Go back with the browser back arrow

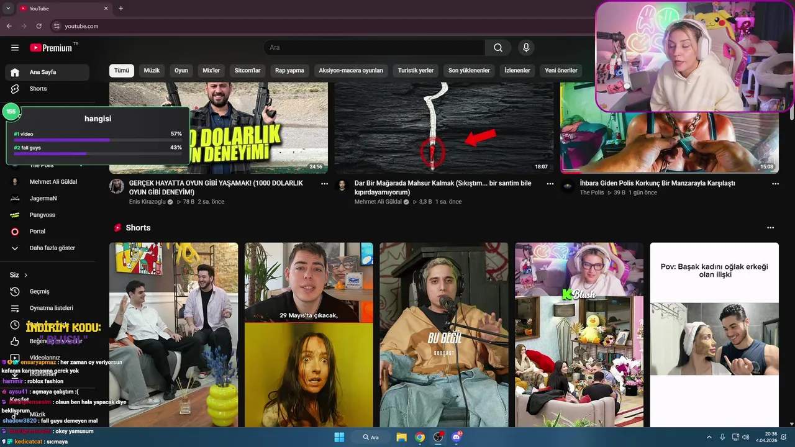click(9, 26)
